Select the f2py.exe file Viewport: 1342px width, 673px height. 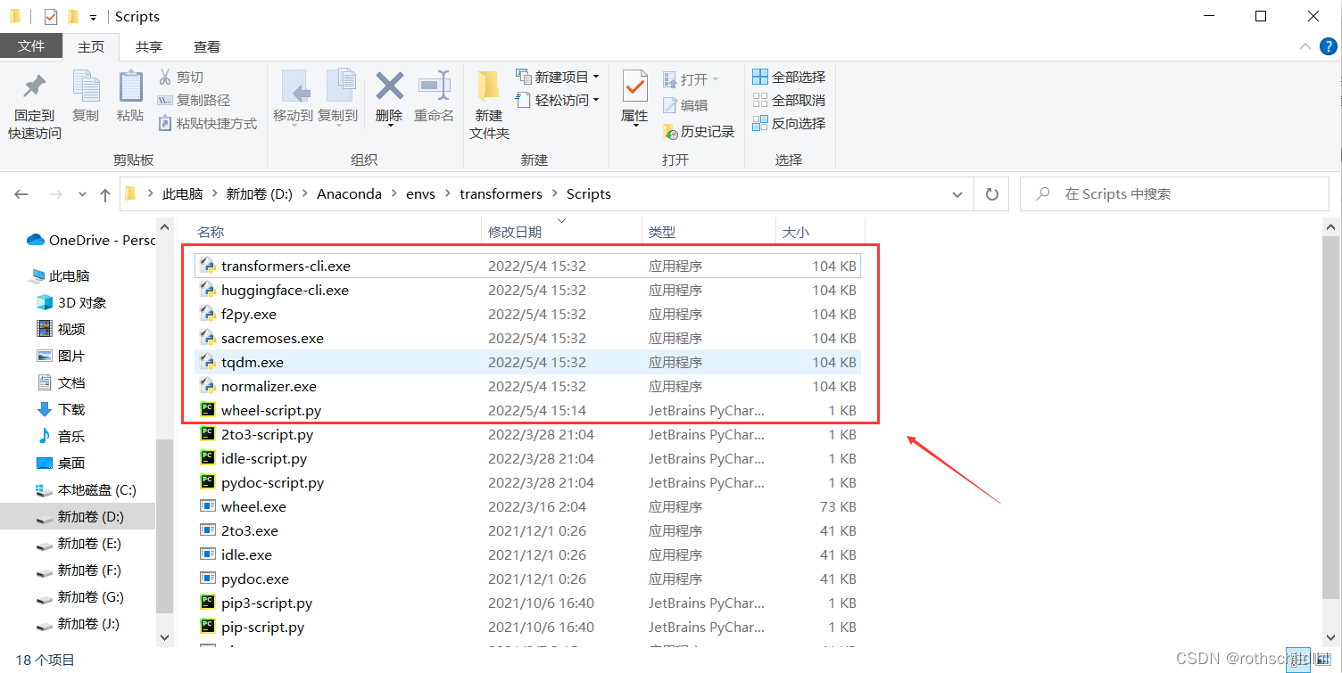(x=527, y=314)
